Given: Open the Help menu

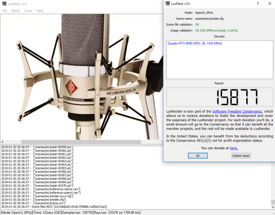Looking at the screenshot, I should pyautogui.click(x=40, y=11).
